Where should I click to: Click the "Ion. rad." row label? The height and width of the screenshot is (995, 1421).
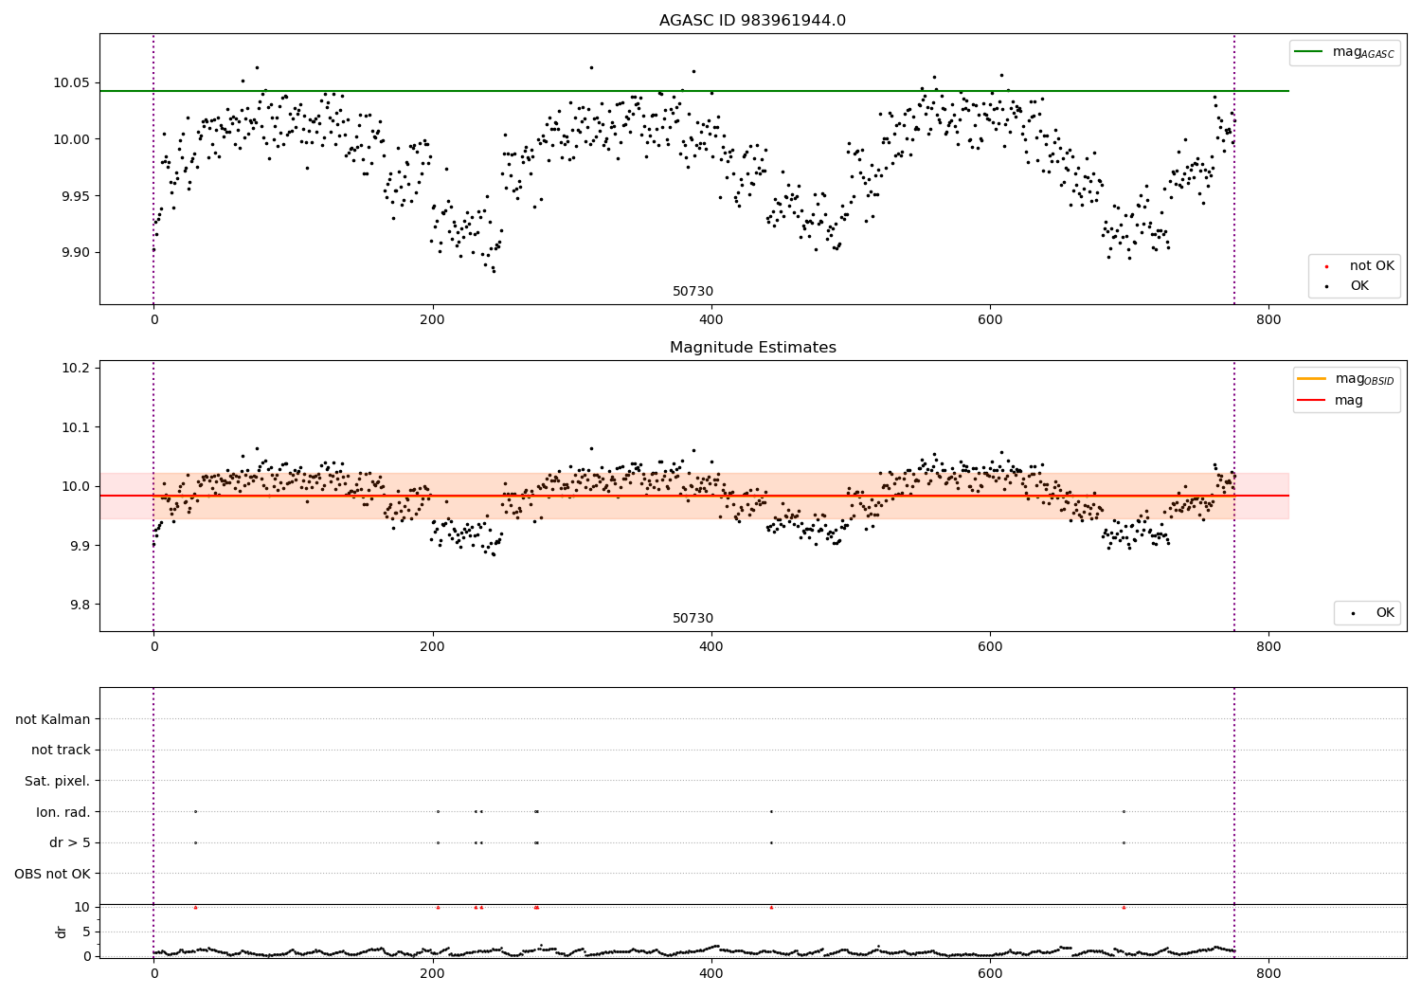(x=63, y=812)
